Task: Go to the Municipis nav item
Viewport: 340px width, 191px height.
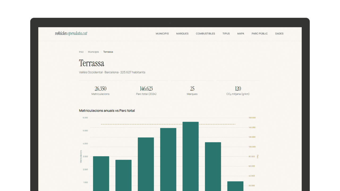Action: tap(162, 34)
